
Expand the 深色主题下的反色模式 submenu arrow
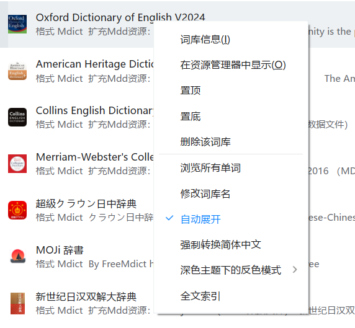click(x=295, y=270)
